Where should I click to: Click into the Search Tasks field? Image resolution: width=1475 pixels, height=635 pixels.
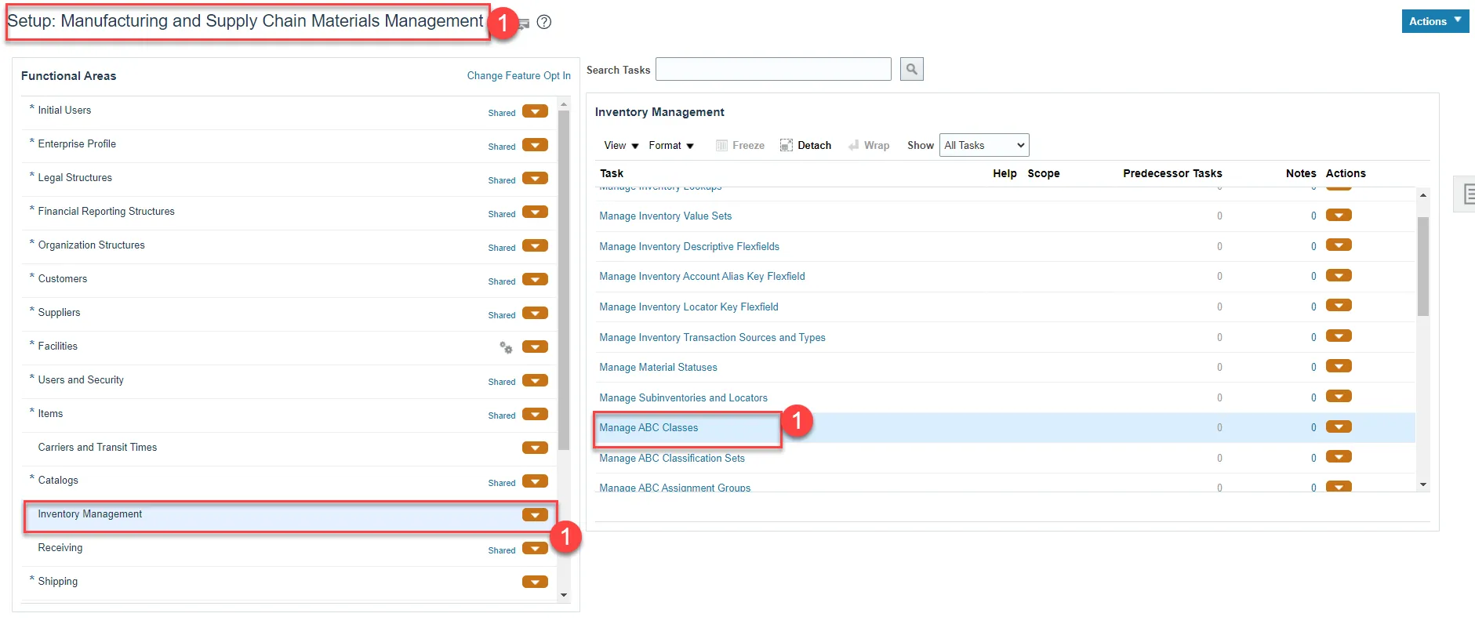click(x=773, y=70)
